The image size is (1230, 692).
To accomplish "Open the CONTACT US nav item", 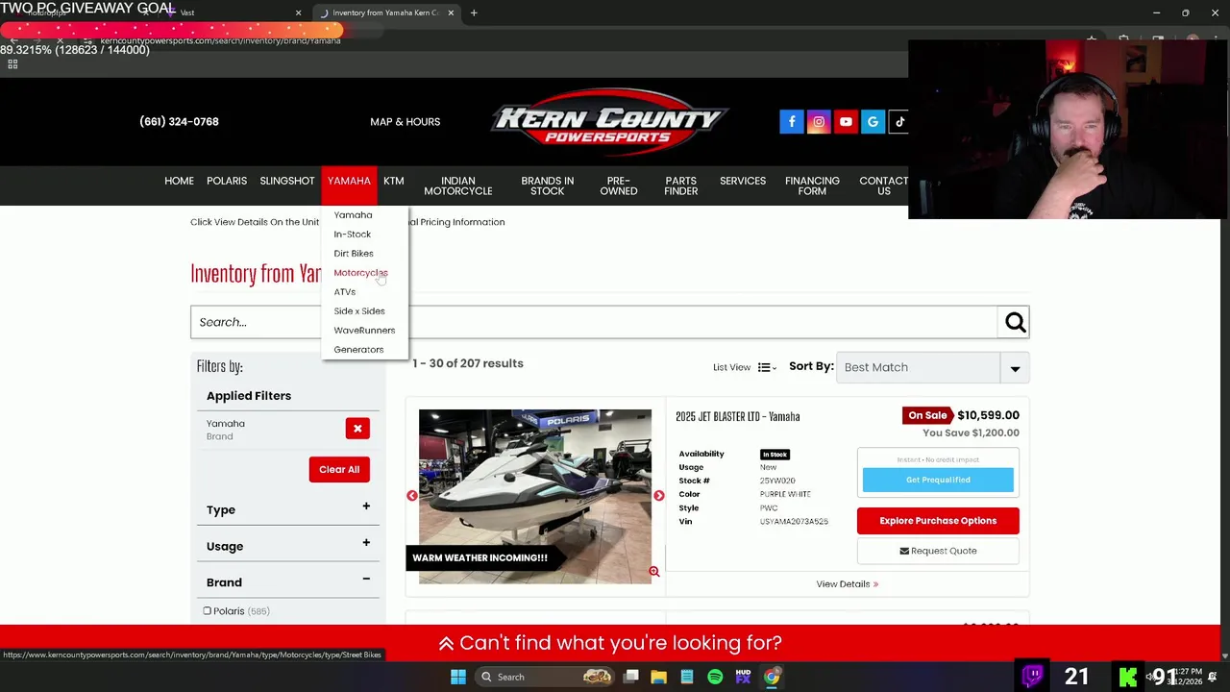I will click(x=883, y=185).
